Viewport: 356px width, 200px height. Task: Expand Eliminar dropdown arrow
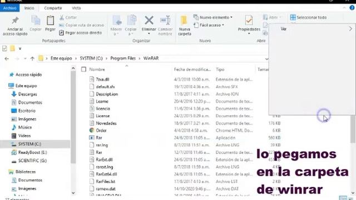[x=149, y=33]
